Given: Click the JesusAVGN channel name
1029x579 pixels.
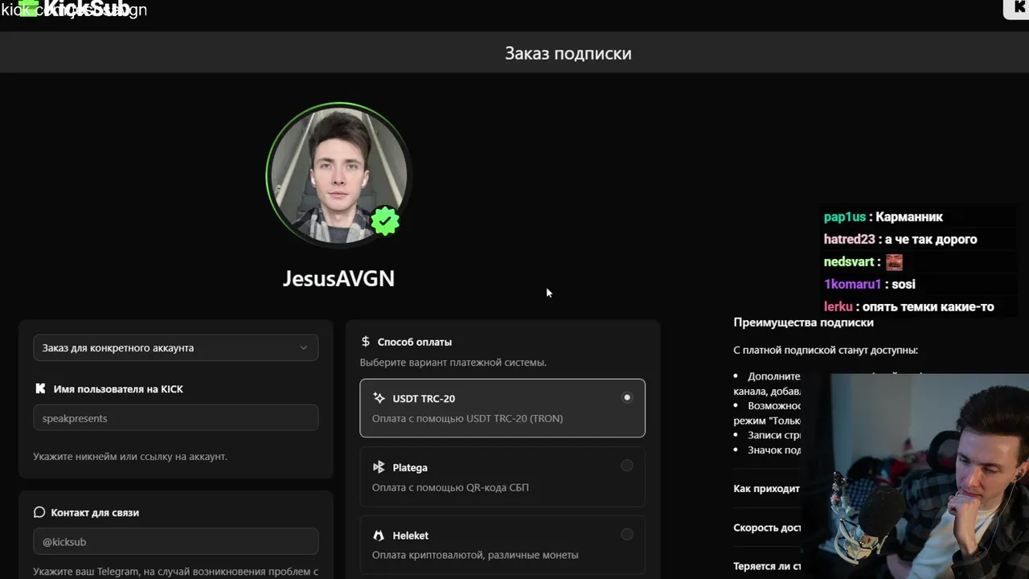Looking at the screenshot, I should [x=338, y=278].
